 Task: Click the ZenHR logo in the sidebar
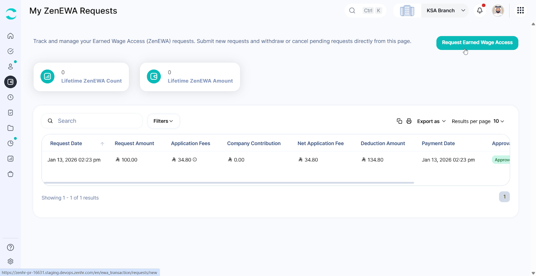(x=11, y=14)
